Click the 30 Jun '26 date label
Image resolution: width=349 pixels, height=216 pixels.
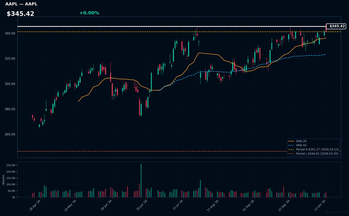coord(142,205)
